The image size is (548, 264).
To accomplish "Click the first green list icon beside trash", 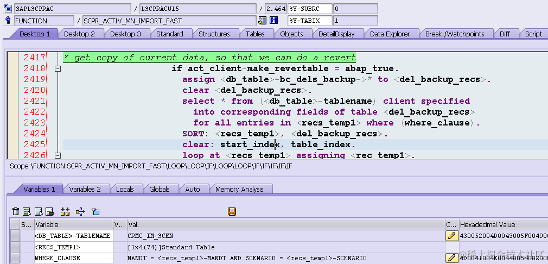I will pyautogui.click(x=27, y=211).
